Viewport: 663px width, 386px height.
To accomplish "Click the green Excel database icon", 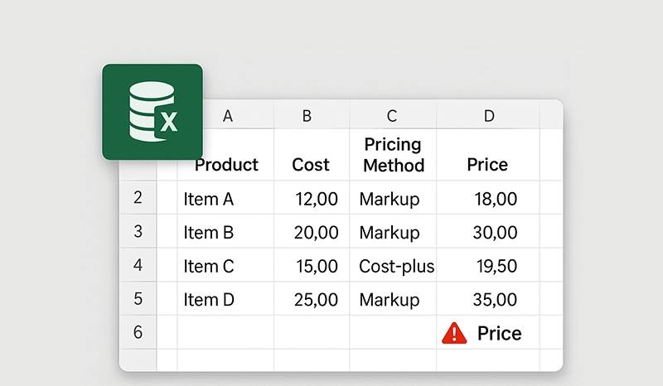I will coord(152,112).
